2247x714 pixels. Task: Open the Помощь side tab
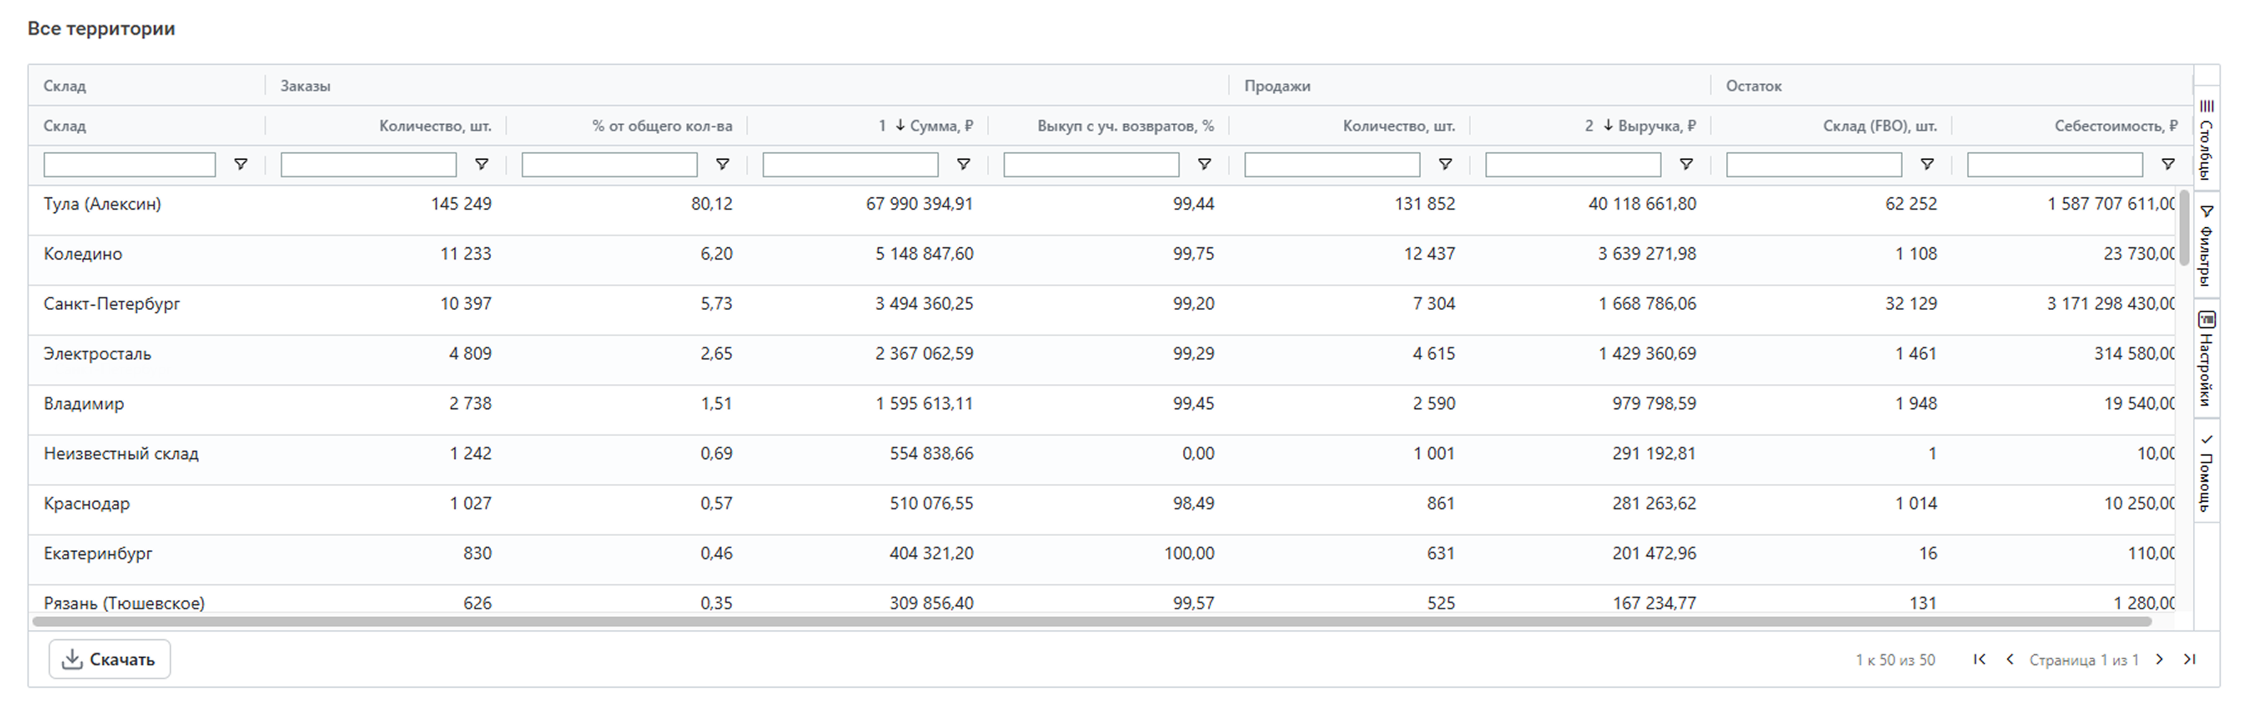(2206, 472)
